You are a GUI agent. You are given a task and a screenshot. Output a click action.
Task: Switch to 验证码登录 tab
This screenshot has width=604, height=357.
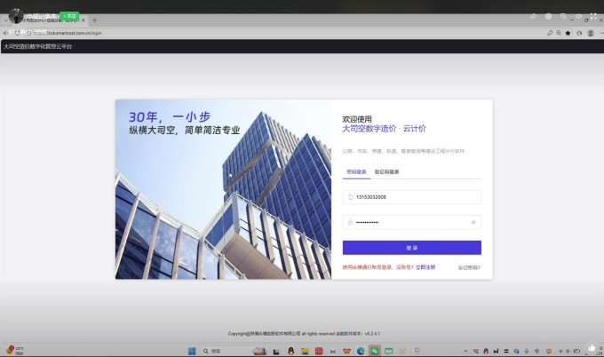tap(386, 171)
